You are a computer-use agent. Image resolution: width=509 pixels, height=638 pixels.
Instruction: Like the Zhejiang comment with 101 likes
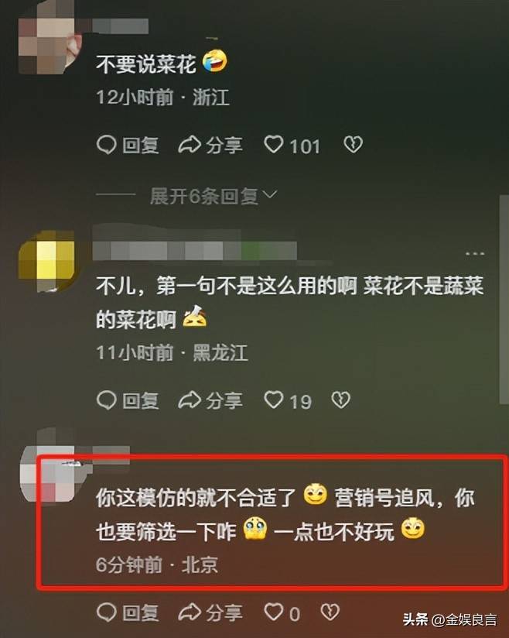click(274, 145)
